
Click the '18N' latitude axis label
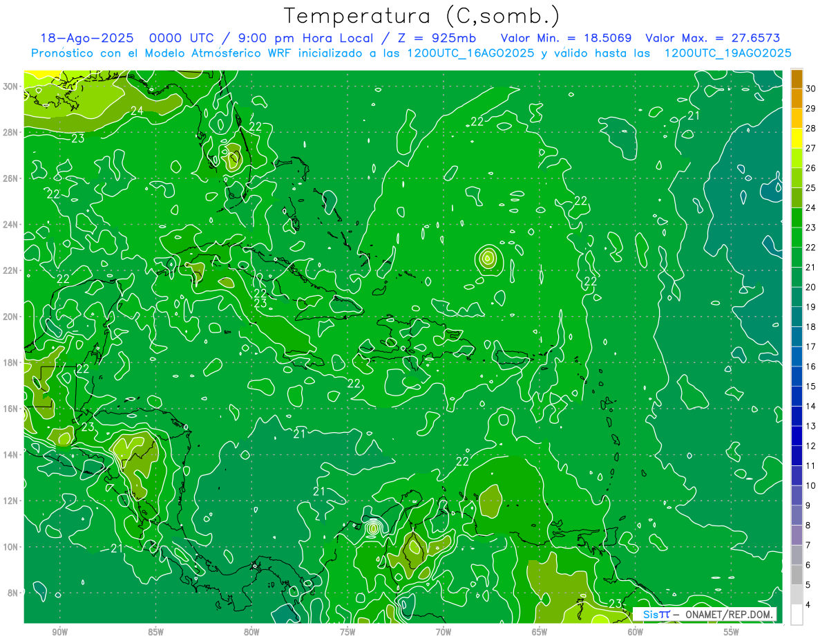pyautogui.click(x=11, y=362)
